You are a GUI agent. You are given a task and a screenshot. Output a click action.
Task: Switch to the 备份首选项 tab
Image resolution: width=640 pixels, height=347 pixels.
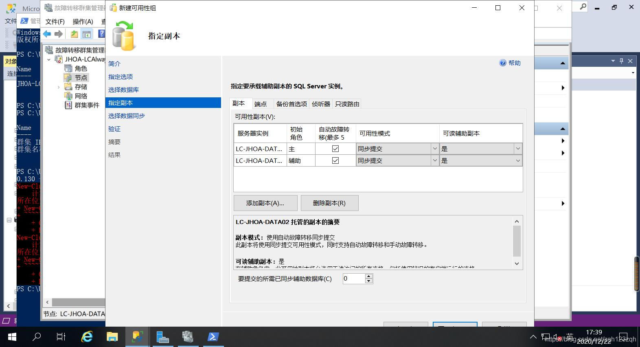tap(292, 104)
